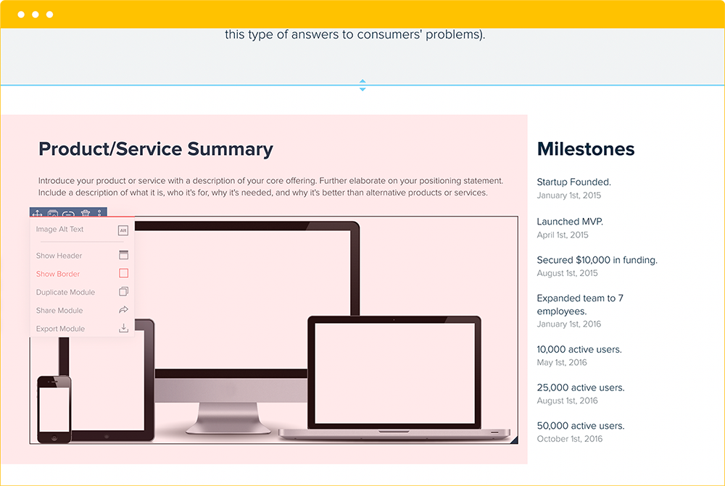
Task: Click the trash icon on the image module
Action: point(85,214)
